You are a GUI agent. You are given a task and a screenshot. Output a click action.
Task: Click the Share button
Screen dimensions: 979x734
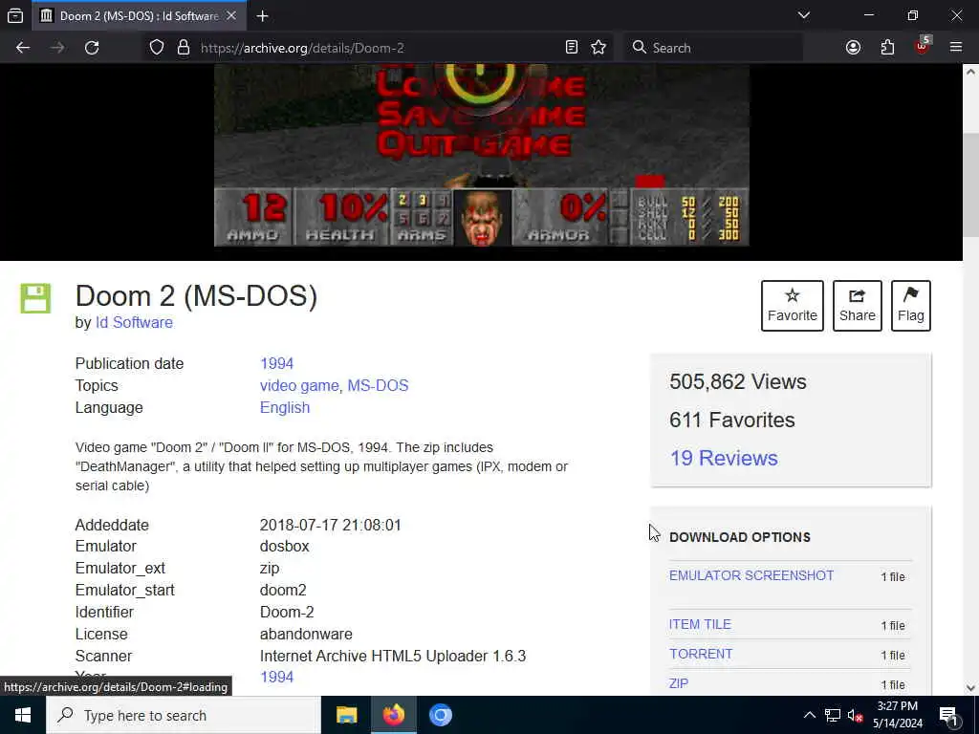tap(858, 306)
